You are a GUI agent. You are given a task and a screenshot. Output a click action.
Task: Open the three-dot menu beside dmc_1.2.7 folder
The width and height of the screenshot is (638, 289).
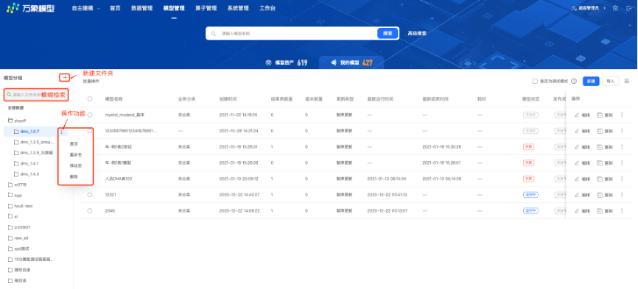coord(61,132)
